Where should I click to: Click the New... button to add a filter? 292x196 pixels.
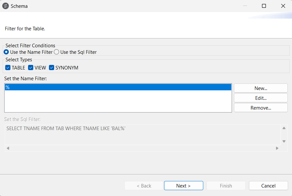260,88
